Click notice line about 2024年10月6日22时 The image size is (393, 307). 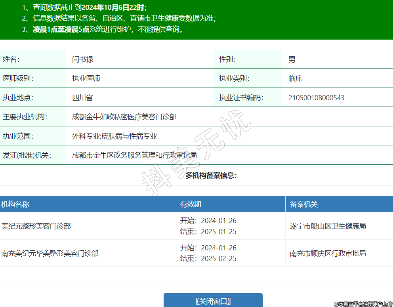[85, 8]
